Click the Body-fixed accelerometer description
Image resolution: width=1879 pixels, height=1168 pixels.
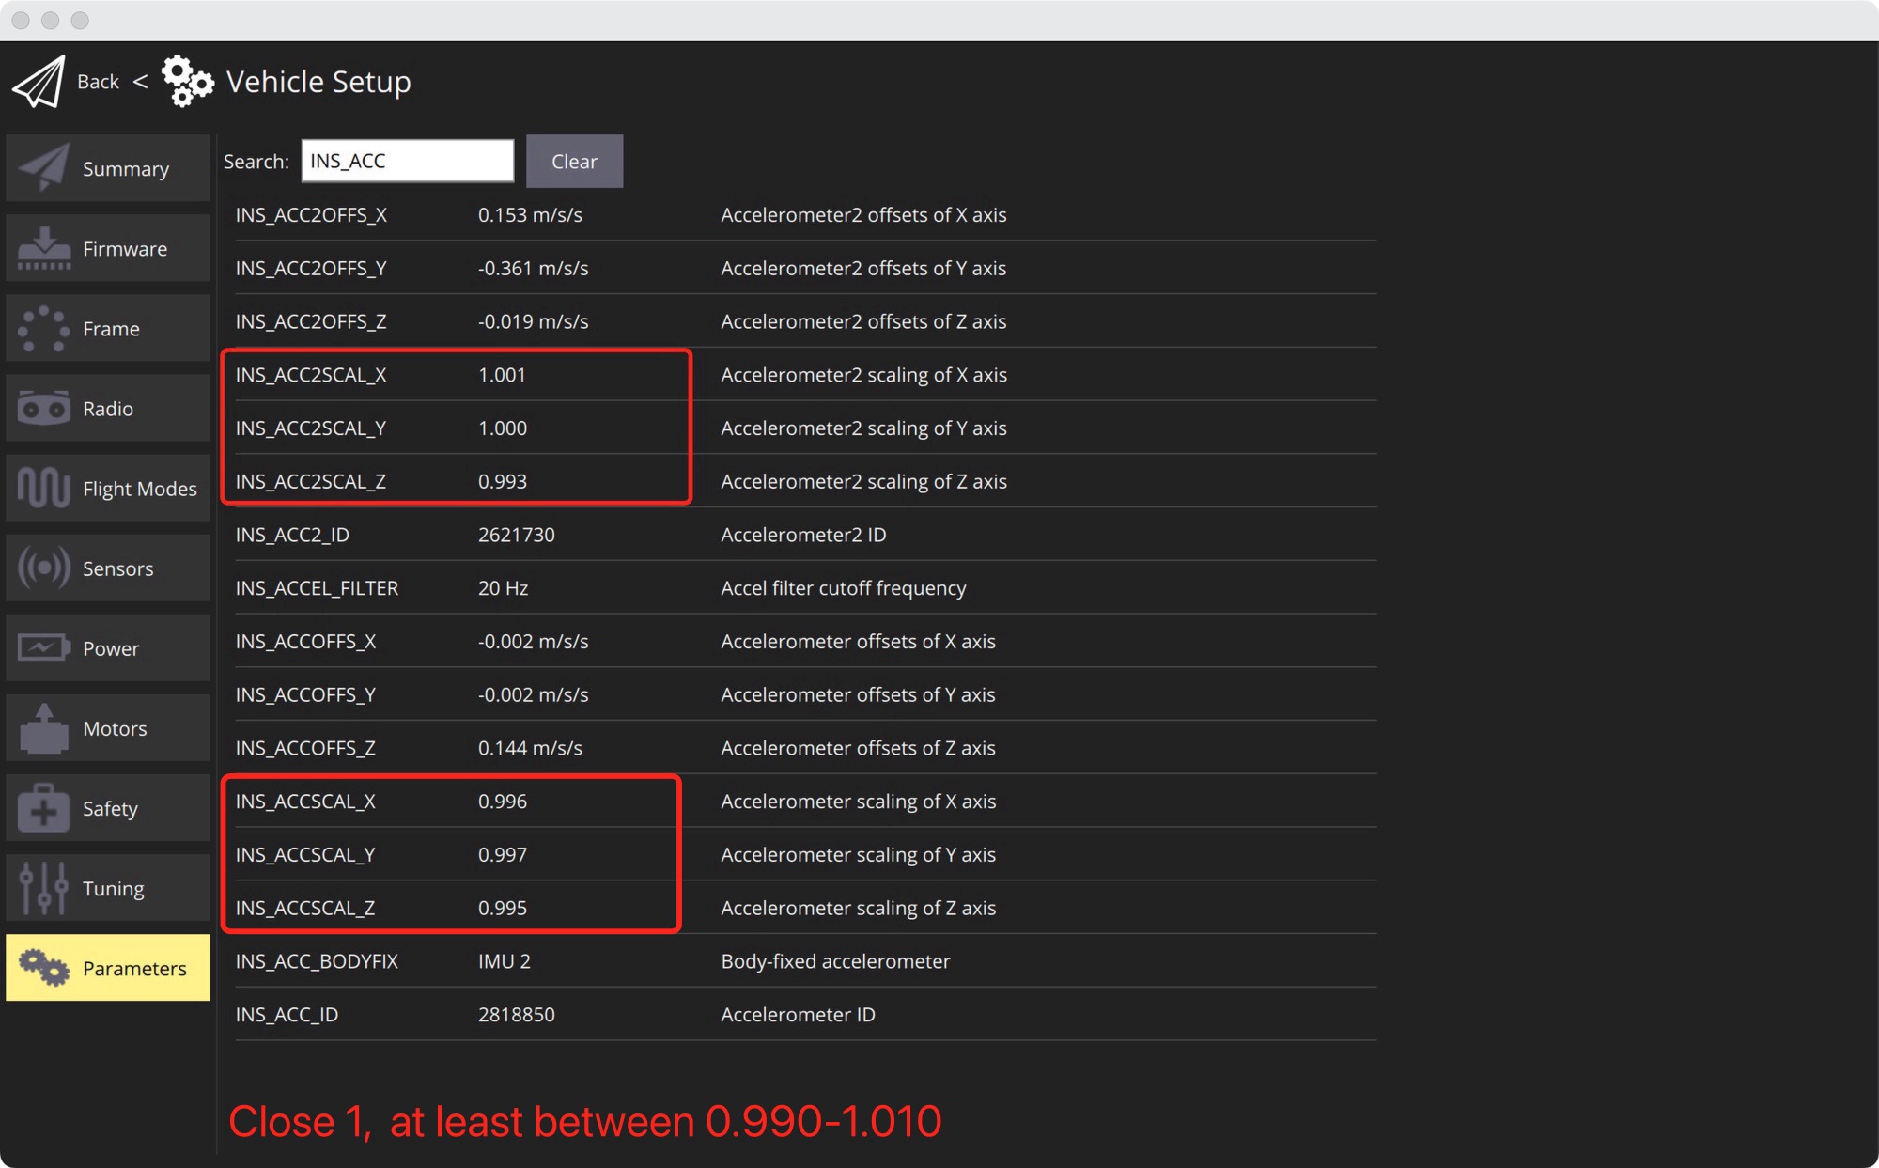[x=835, y=961]
